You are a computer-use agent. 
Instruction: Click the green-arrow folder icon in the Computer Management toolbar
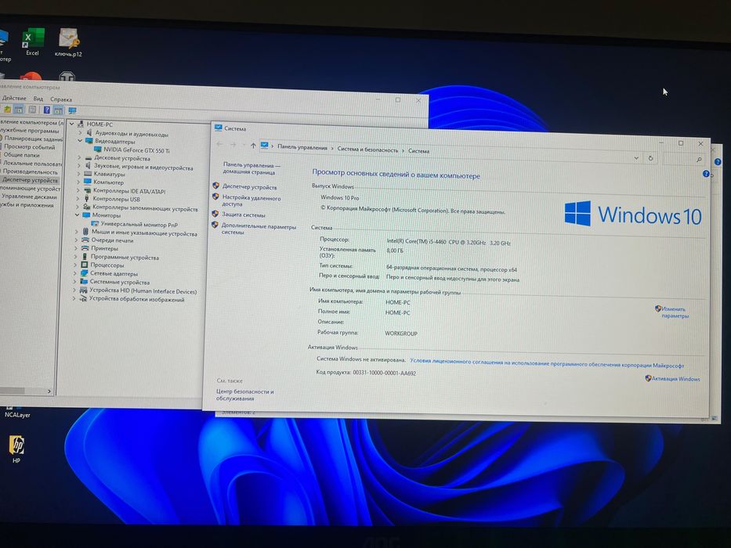click(x=8, y=110)
